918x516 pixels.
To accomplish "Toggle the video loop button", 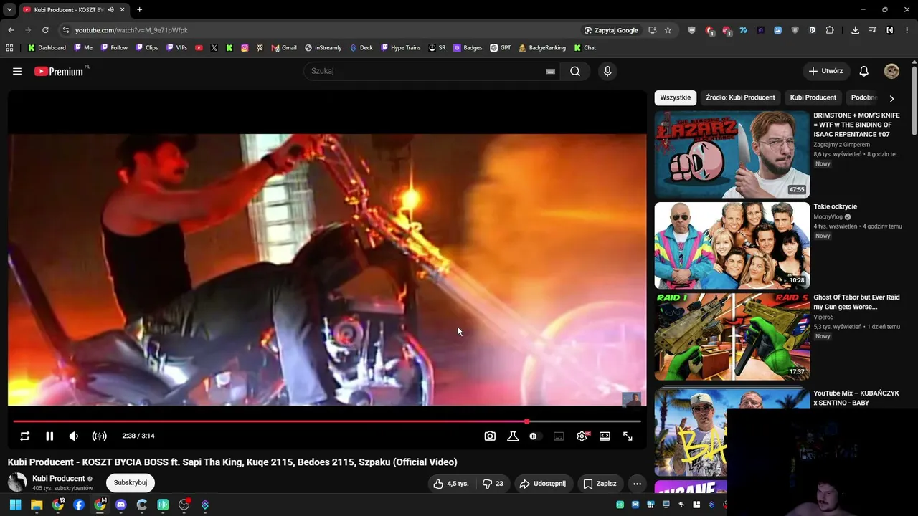I will coord(25,436).
